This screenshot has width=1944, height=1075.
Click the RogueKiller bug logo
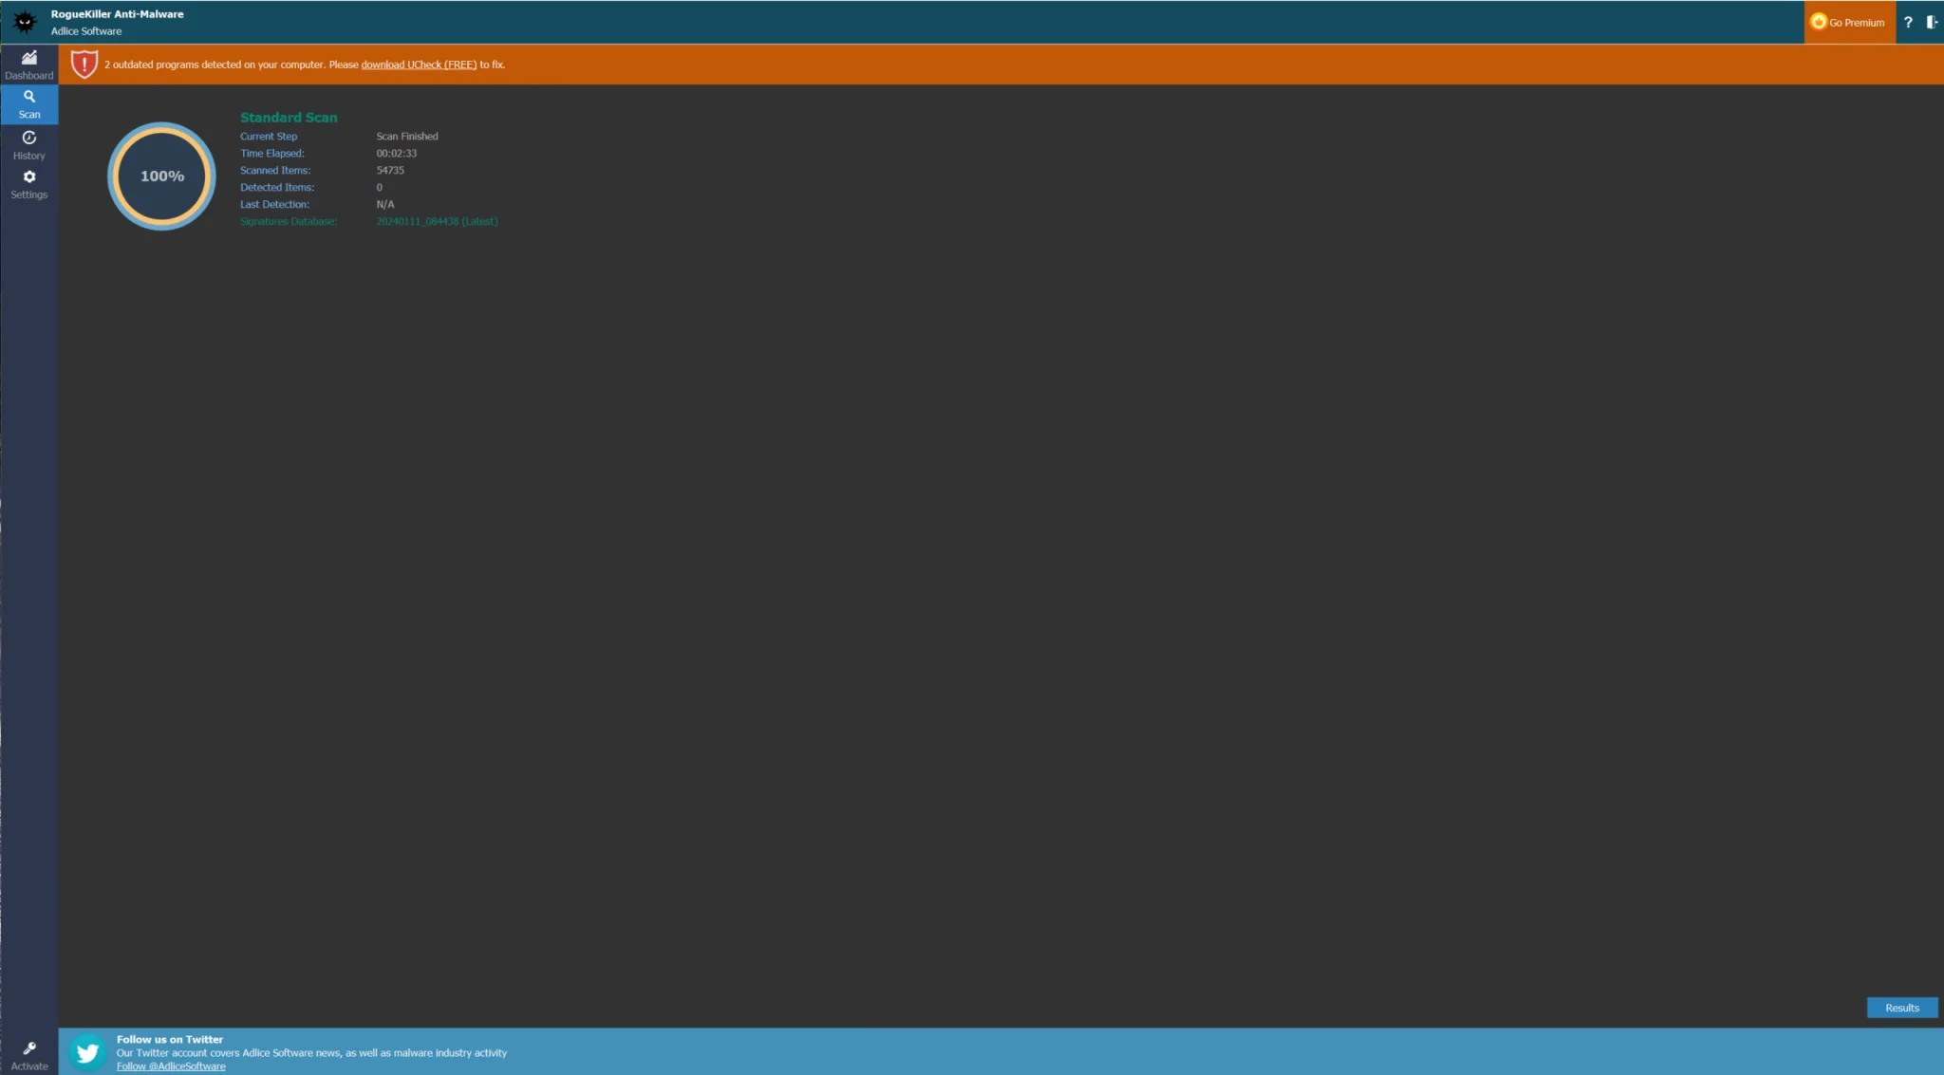(x=25, y=22)
